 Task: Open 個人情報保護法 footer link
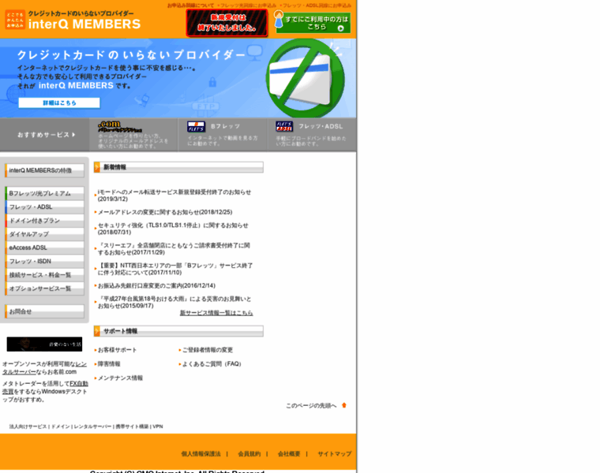pyautogui.click(x=201, y=454)
